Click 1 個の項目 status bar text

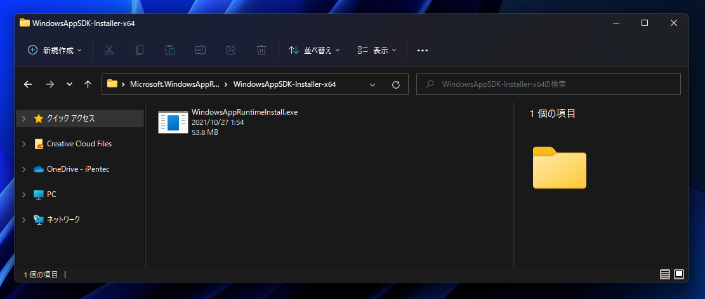[41, 274]
